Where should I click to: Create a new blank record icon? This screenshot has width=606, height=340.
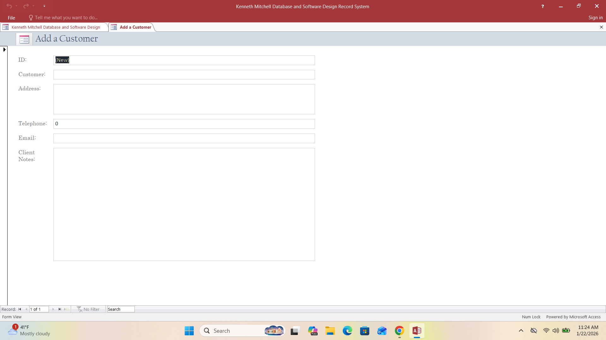coord(67,309)
